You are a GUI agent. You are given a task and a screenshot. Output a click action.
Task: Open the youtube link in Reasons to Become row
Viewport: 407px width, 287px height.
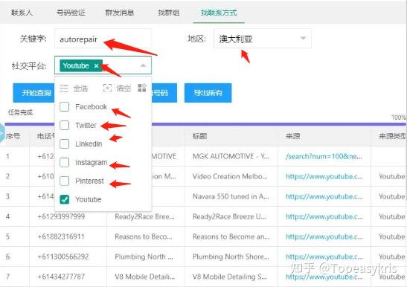click(324, 236)
